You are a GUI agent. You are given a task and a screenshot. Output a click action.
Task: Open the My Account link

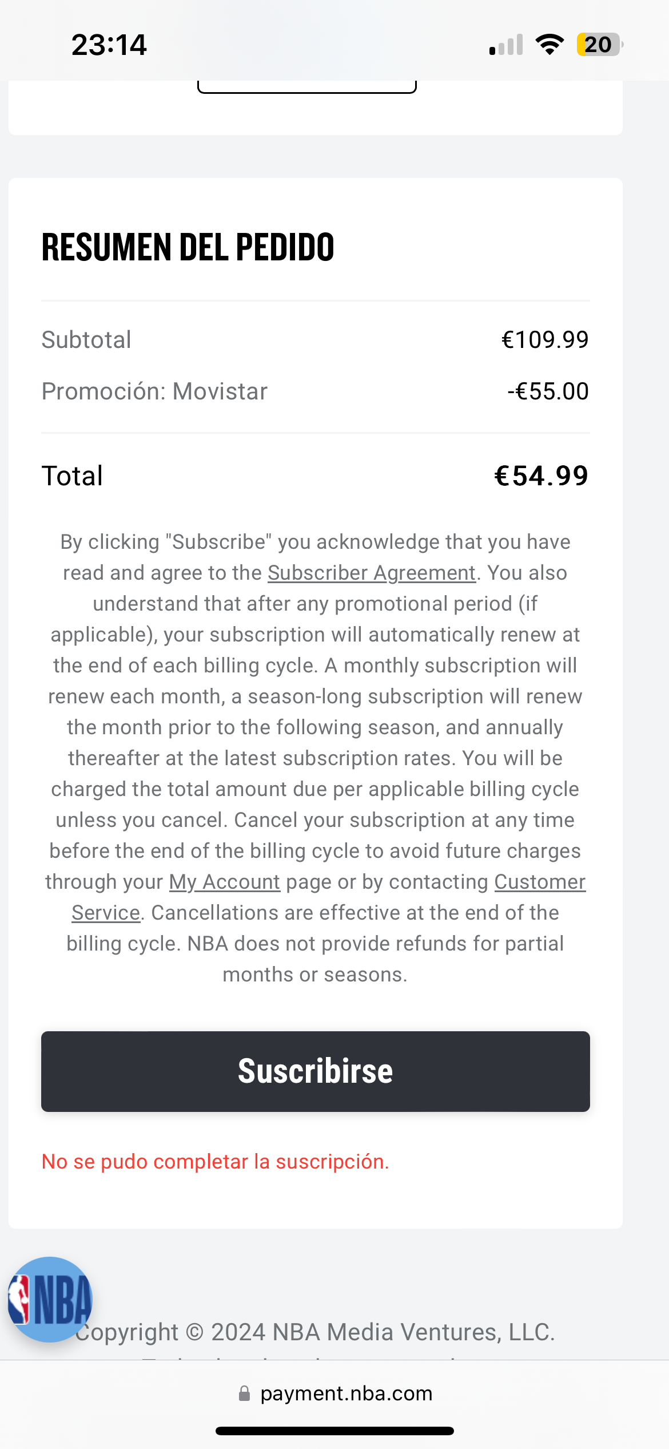click(x=224, y=882)
